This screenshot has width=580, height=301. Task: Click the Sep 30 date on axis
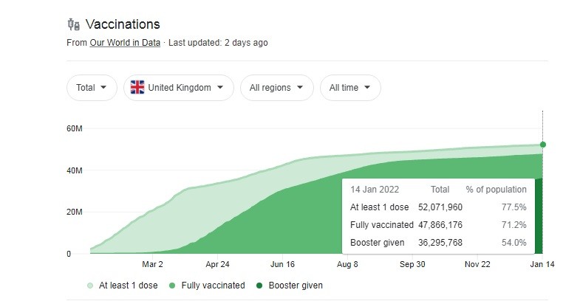pyautogui.click(x=412, y=264)
